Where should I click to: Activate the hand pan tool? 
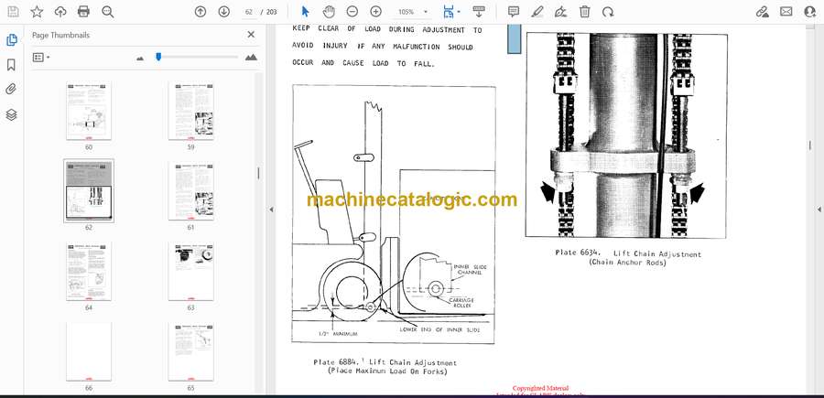(329, 12)
